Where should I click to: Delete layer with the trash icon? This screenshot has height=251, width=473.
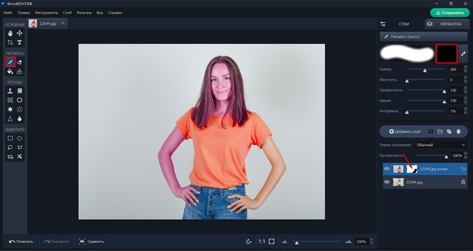pyautogui.click(x=458, y=132)
